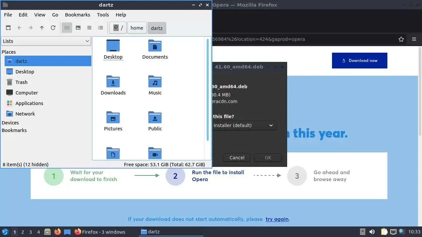The image size is (422, 237).
Task: Open a new tab in file manager
Action: pyautogui.click(x=8, y=28)
